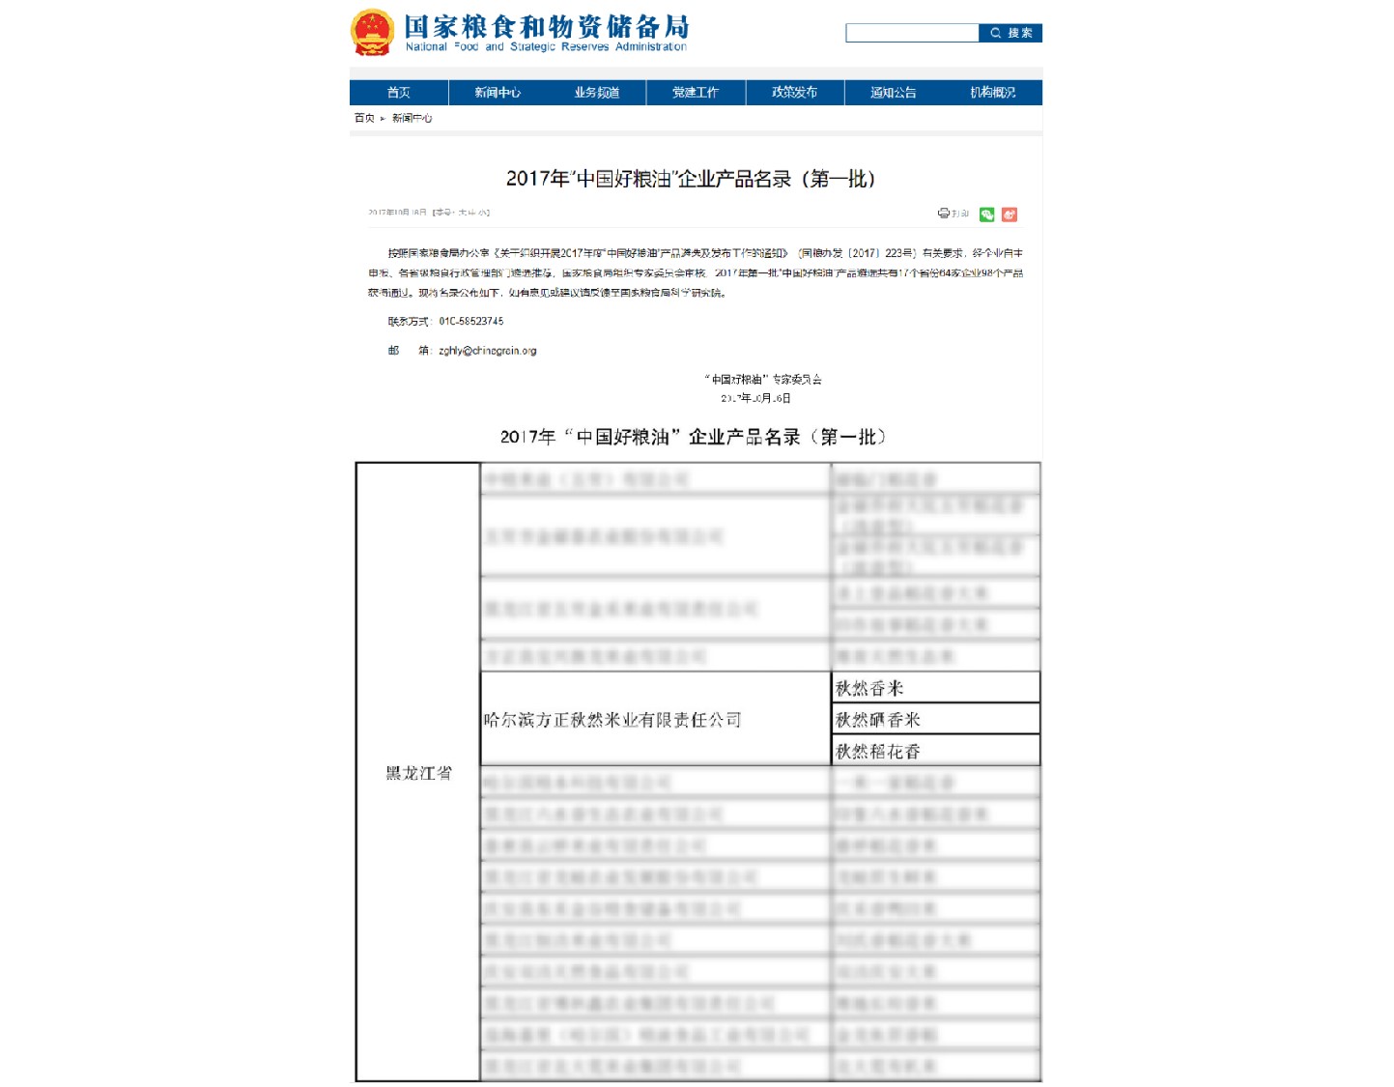Open the 首页 navigation menu item
Viewport: 1394px width, 1087px height.
[x=398, y=93]
